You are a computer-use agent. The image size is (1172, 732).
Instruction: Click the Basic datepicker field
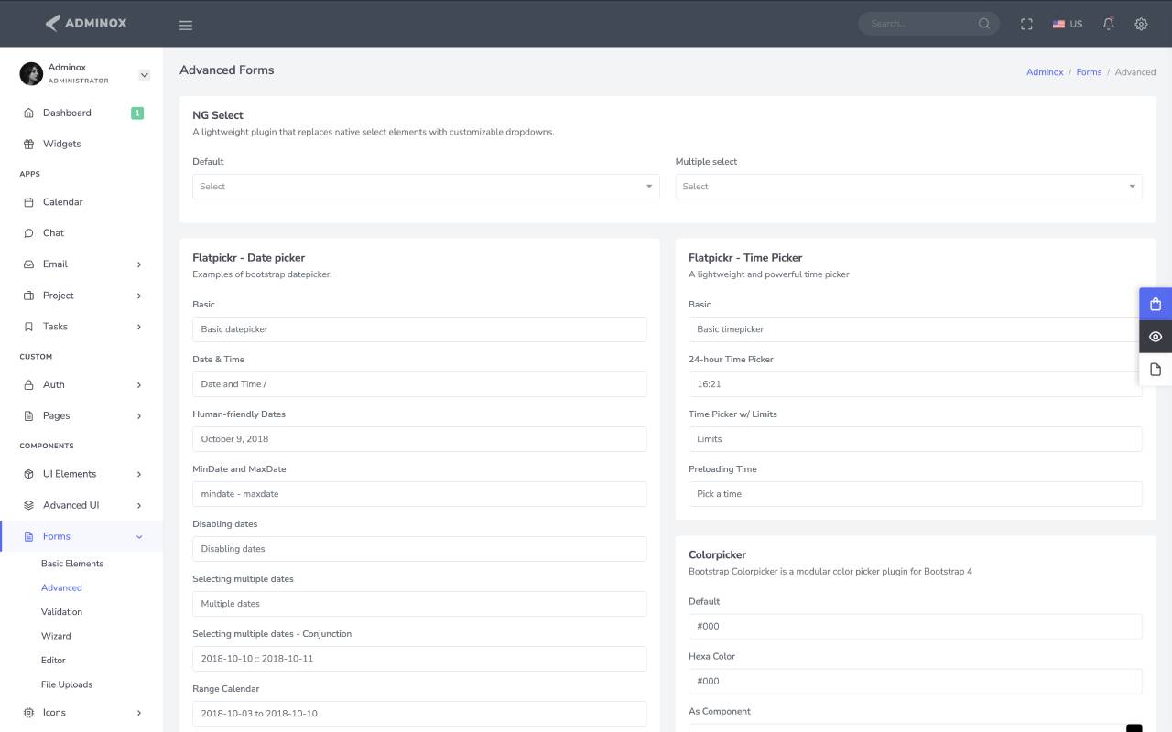419,329
